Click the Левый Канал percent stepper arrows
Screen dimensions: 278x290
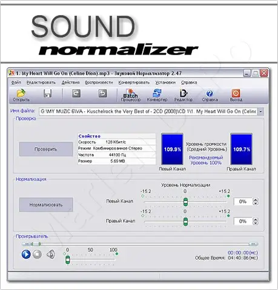[x=256, y=202]
